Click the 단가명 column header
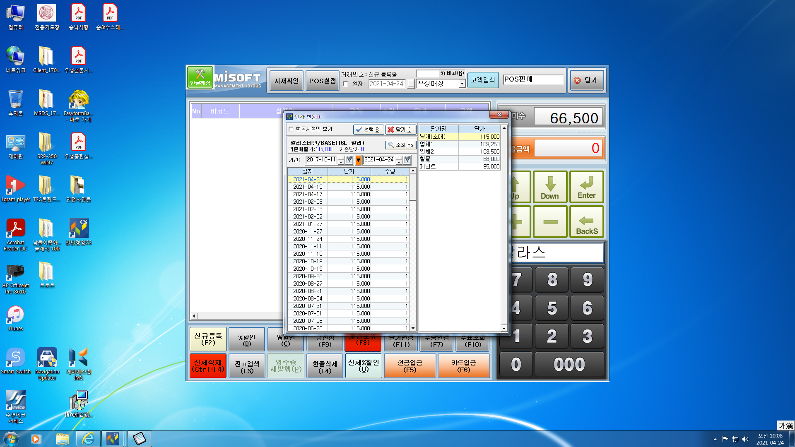Image resolution: width=795 pixels, height=447 pixels. point(438,129)
